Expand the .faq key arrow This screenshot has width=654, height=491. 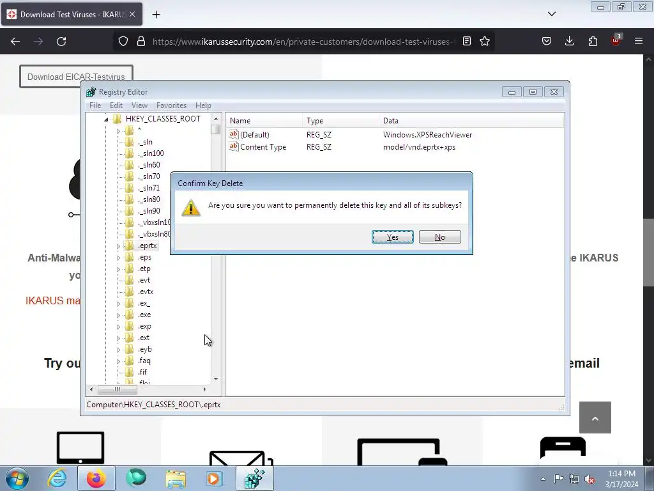(118, 361)
